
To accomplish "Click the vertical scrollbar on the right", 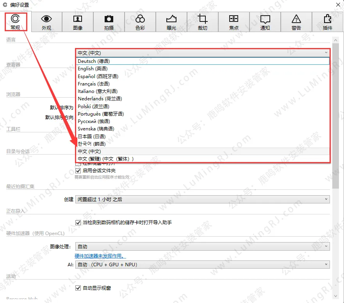I will [x=336, y=117].
